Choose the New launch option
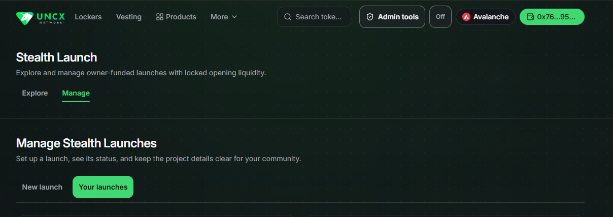This screenshot has height=217, width=613. pos(42,187)
